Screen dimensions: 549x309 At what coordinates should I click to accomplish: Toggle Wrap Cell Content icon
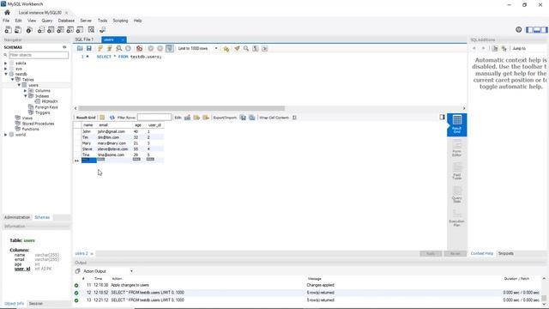click(x=294, y=118)
